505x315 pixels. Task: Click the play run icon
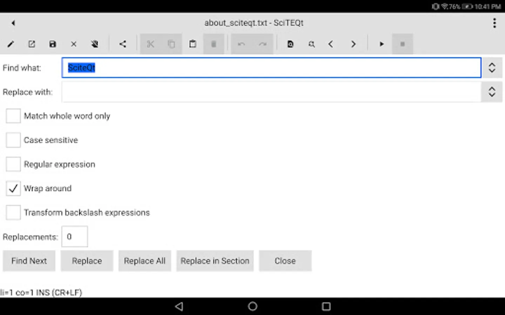click(382, 44)
